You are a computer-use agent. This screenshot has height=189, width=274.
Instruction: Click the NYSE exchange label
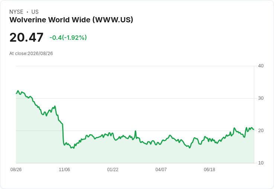click(16, 12)
